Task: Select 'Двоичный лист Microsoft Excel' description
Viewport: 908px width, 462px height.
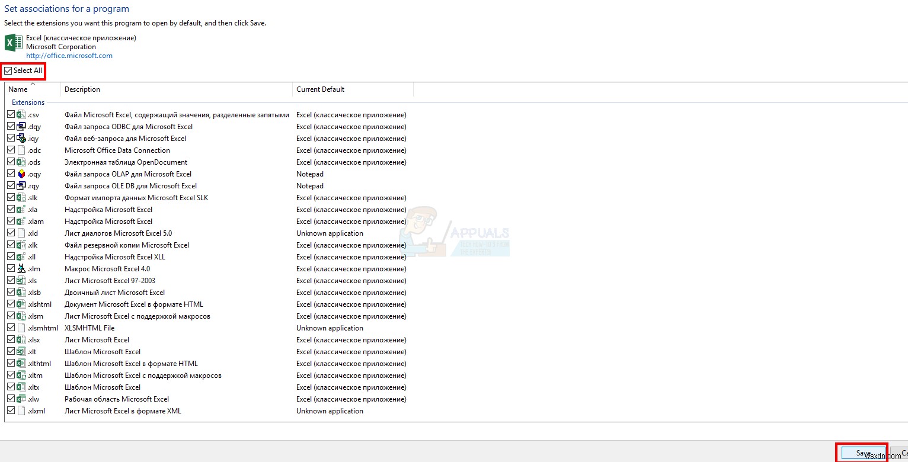Action: coord(114,293)
